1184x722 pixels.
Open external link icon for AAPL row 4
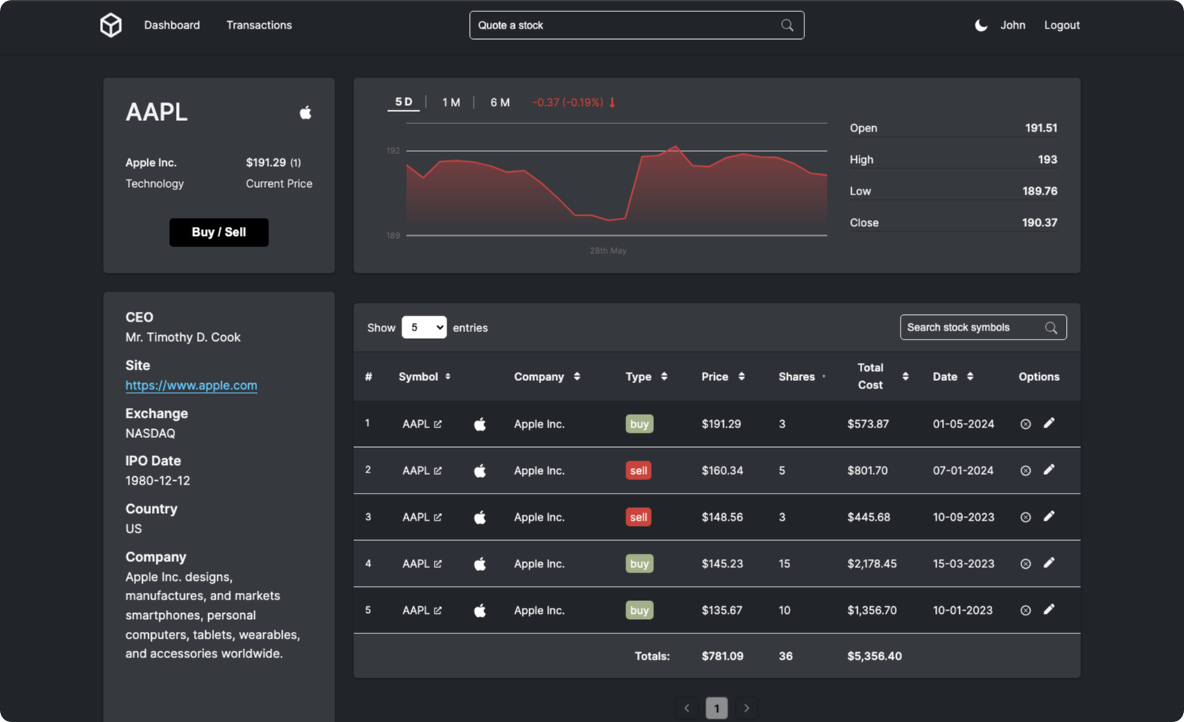438,563
